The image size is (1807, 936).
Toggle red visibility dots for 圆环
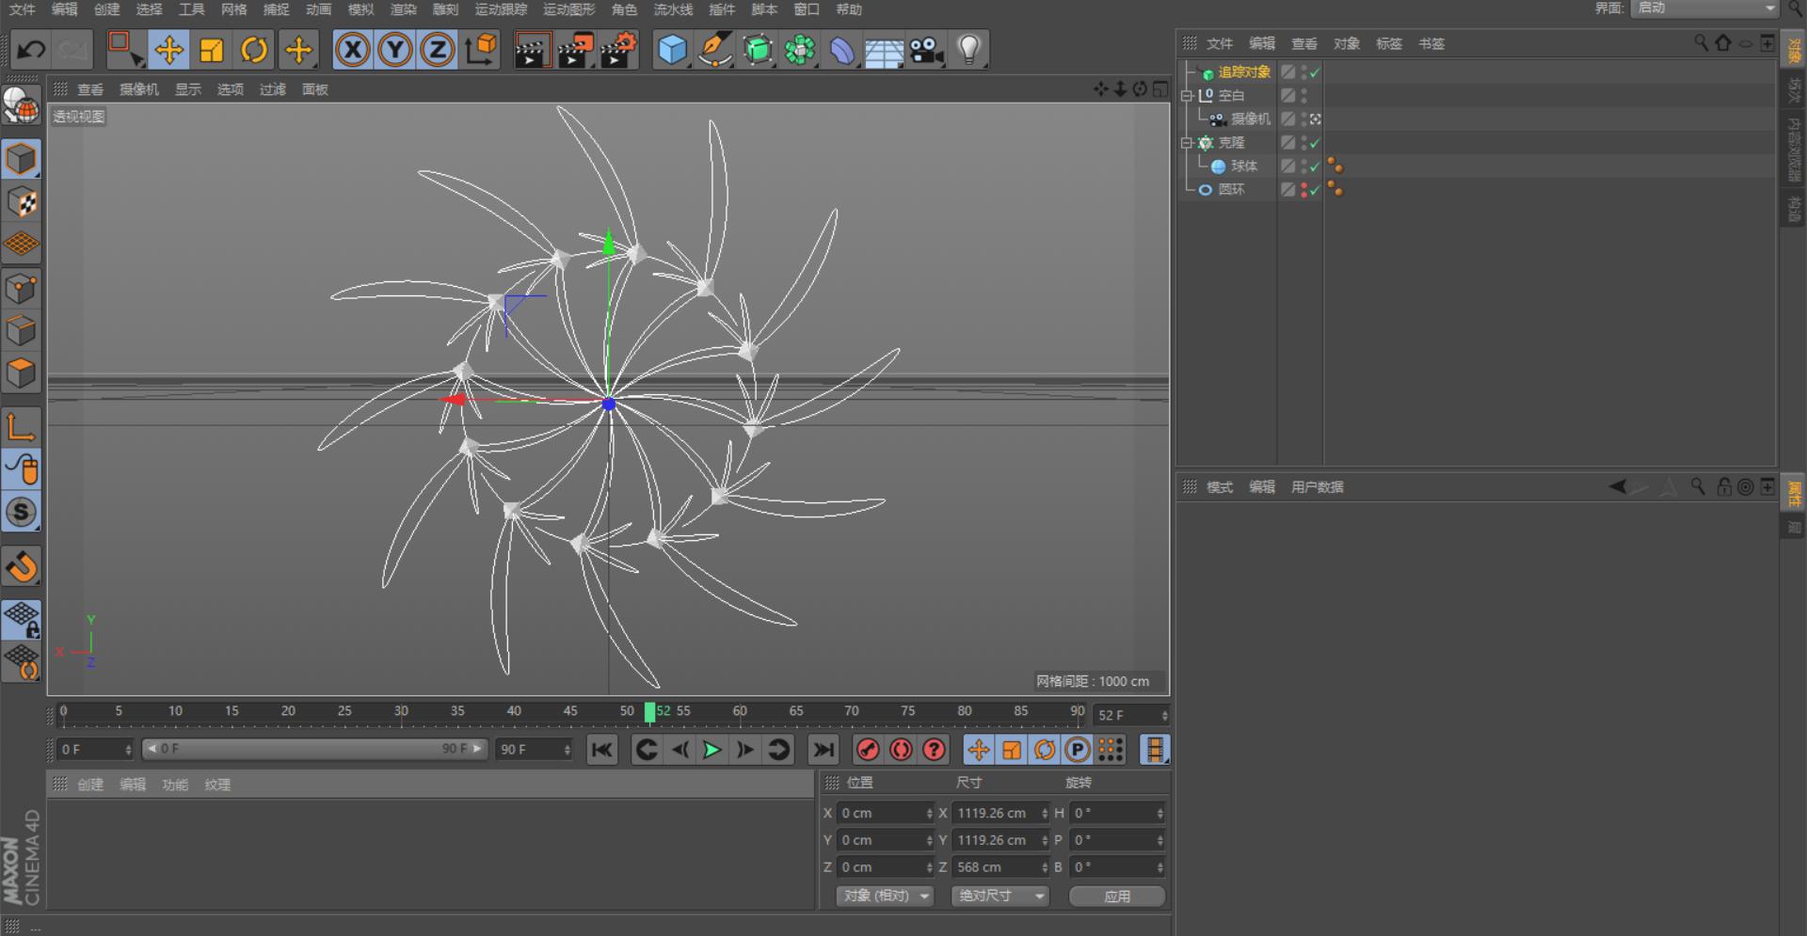click(x=1303, y=190)
